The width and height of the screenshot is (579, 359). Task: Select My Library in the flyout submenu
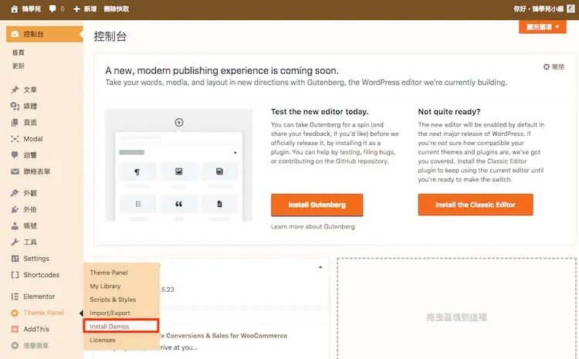coord(105,286)
